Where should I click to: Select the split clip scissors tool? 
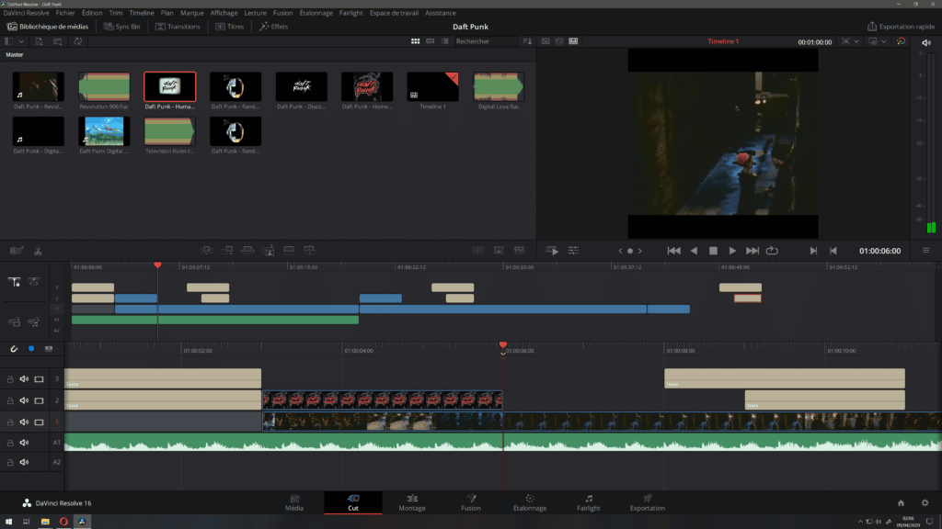(38, 252)
